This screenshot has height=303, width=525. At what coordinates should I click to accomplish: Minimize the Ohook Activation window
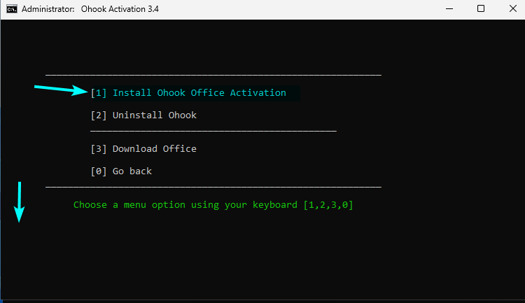(449, 9)
